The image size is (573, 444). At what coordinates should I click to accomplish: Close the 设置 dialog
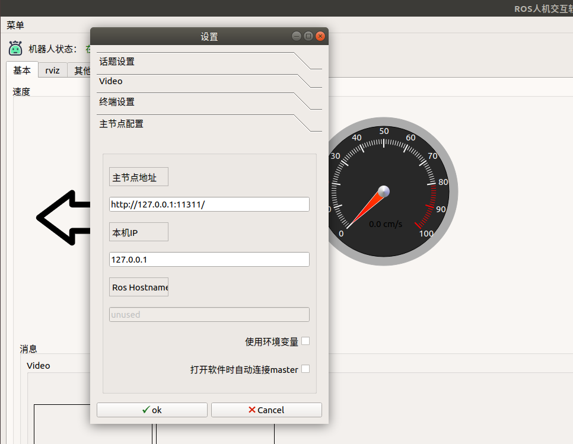click(320, 36)
